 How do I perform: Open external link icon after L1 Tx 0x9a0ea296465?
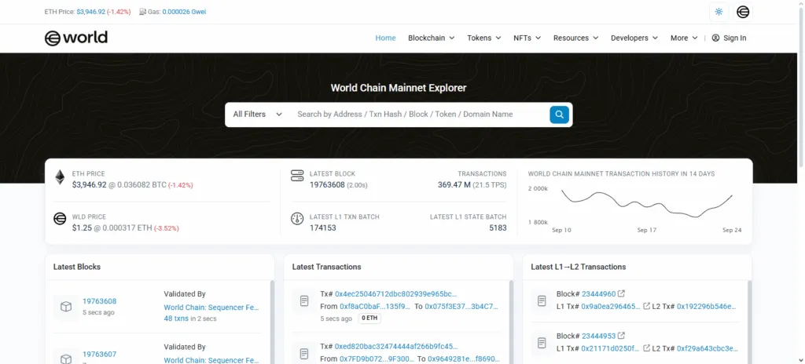tap(646, 306)
